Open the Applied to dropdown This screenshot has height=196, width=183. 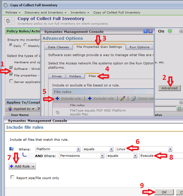[33, 109]
